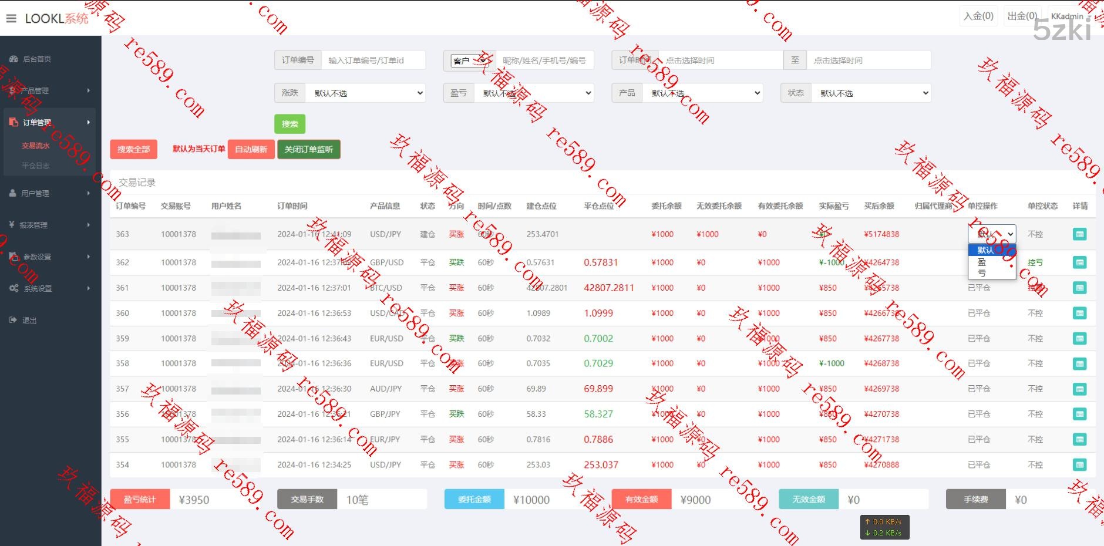Click details icon for order 356

[x=1079, y=414]
